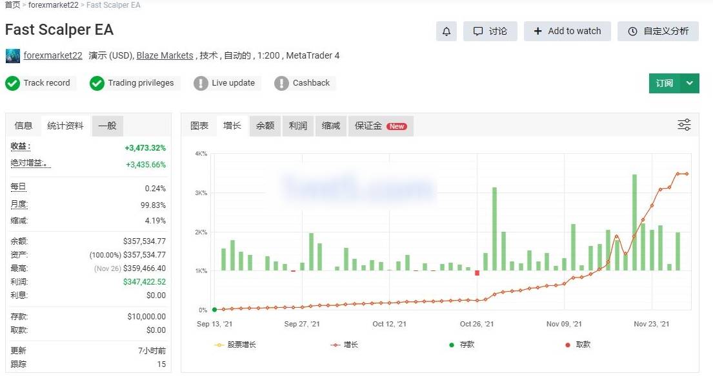Image resolution: width=713 pixels, height=376 pixels.
Task: Click the 每日 daily label
Action: (18, 187)
